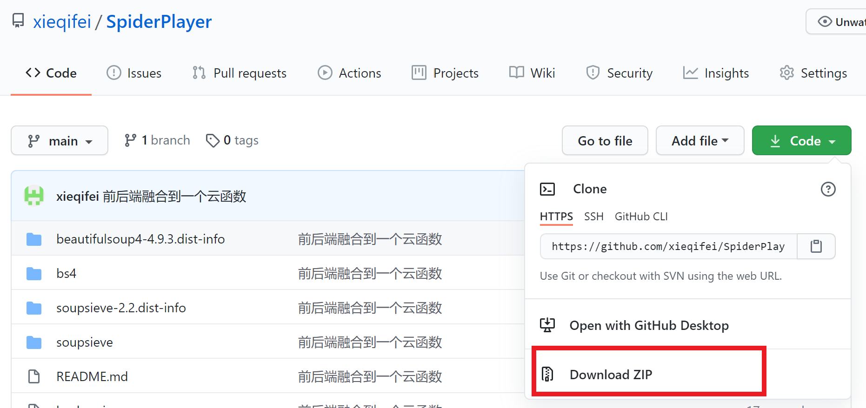This screenshot has height=408, width=866.
Task: Open the Security tab
Action: pyautogui.click(x=620, y=73)
